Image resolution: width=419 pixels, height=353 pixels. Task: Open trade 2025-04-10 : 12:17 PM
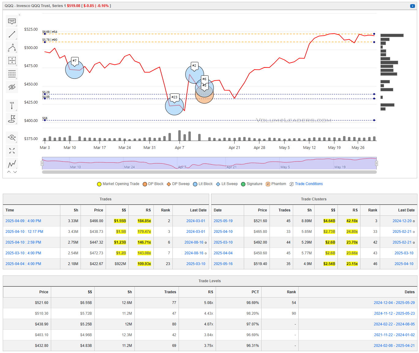pyautogui.click(x=24, y=232)
